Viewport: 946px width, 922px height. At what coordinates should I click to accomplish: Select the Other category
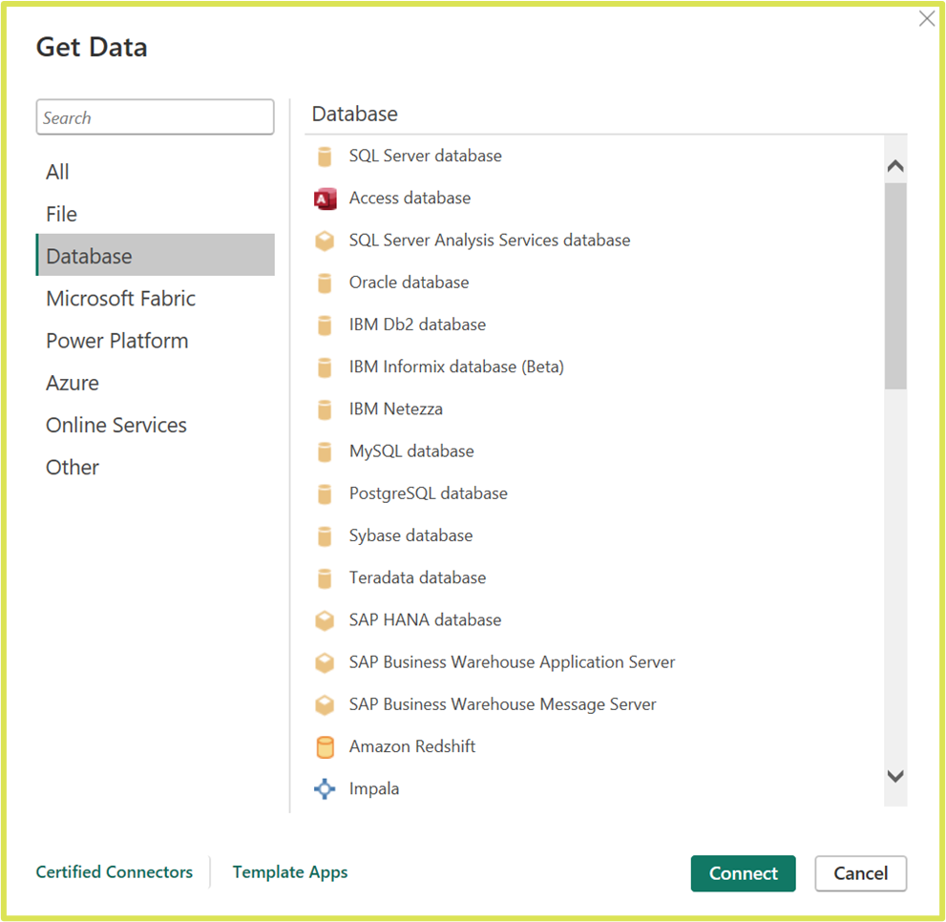(155, 468)
